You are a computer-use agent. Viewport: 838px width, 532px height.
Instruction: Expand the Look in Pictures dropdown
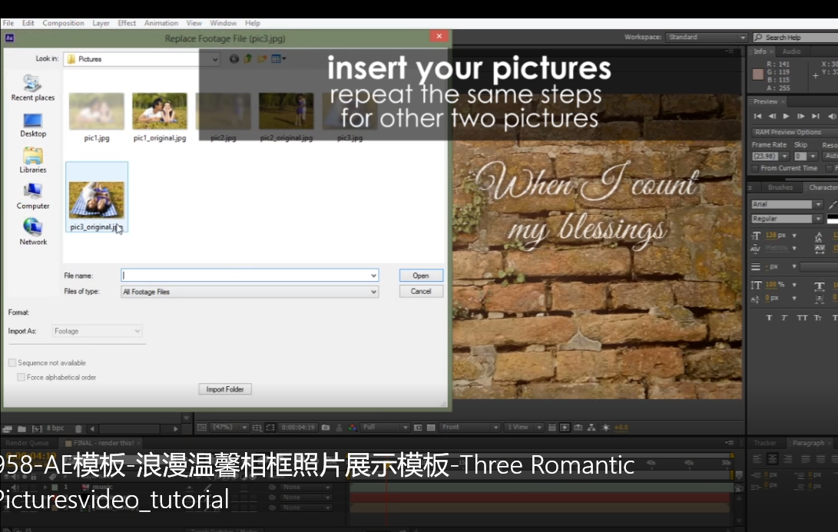tap(214, 59)
